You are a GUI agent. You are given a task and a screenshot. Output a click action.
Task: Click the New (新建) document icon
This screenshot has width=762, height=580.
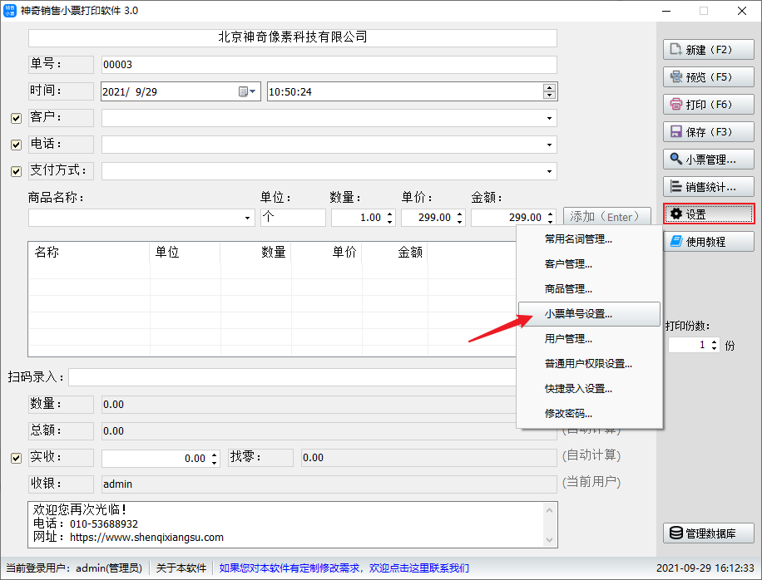pos(675,50)
